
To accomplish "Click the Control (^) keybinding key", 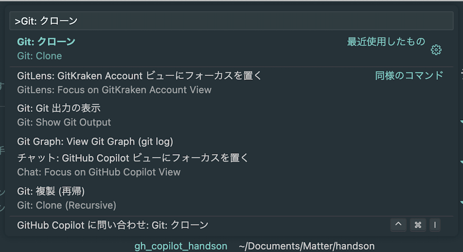I will click(399, 225).
